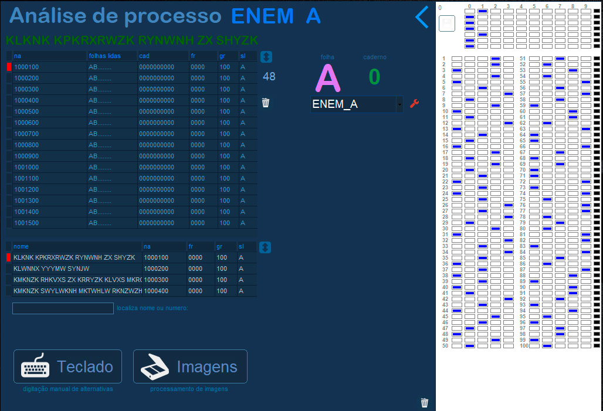Select KLKNK KPKRXRWZK RYNWNH ZX SHYZK in nome table
The height and width of the screenshot is (411, 603).
pos(131,257)
